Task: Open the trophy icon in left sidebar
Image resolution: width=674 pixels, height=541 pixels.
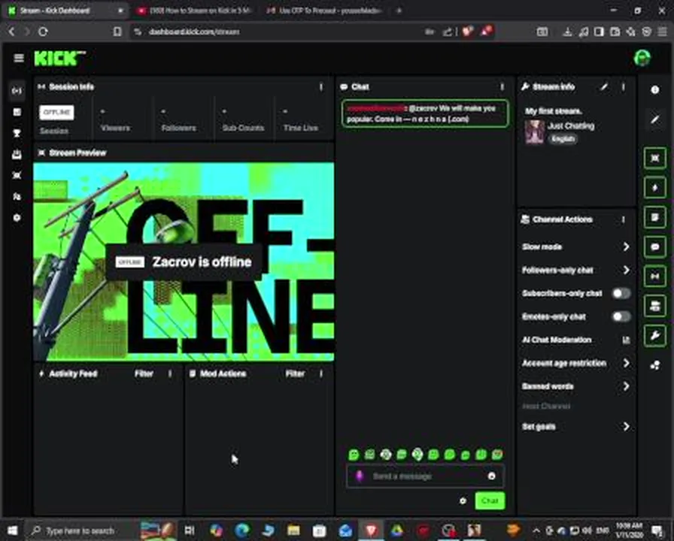Action: [x=17, y=133]
